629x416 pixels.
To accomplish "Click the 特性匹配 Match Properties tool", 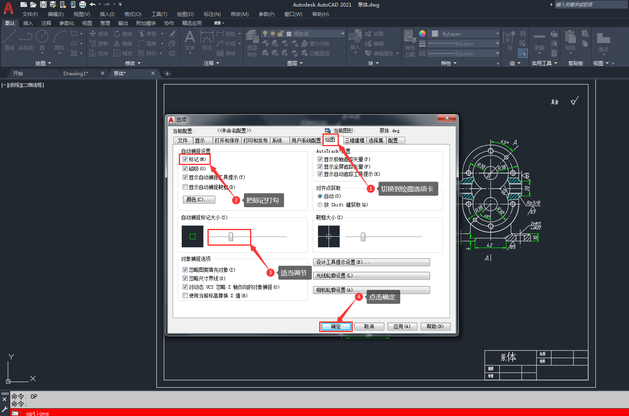I will (410, 43).
